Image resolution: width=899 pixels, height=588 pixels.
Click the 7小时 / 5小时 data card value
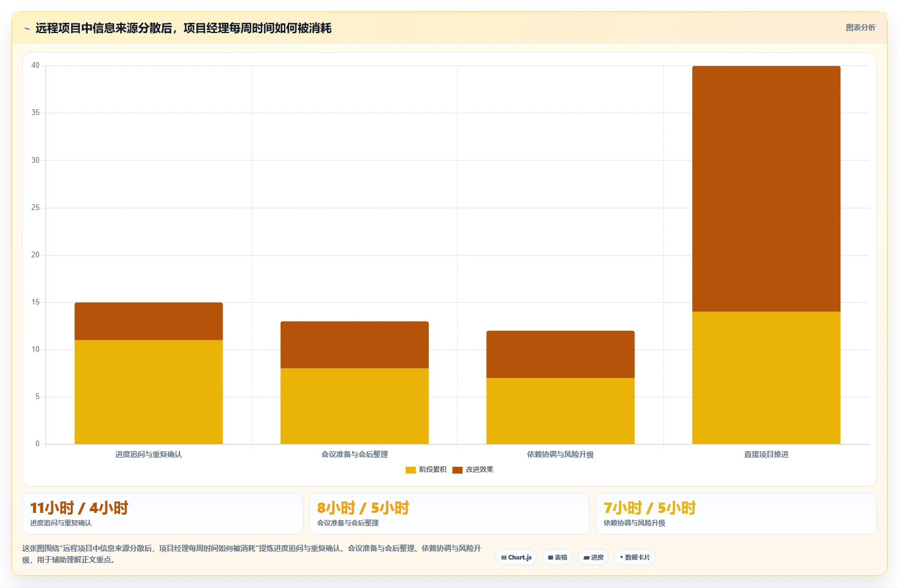pos(650,508)
